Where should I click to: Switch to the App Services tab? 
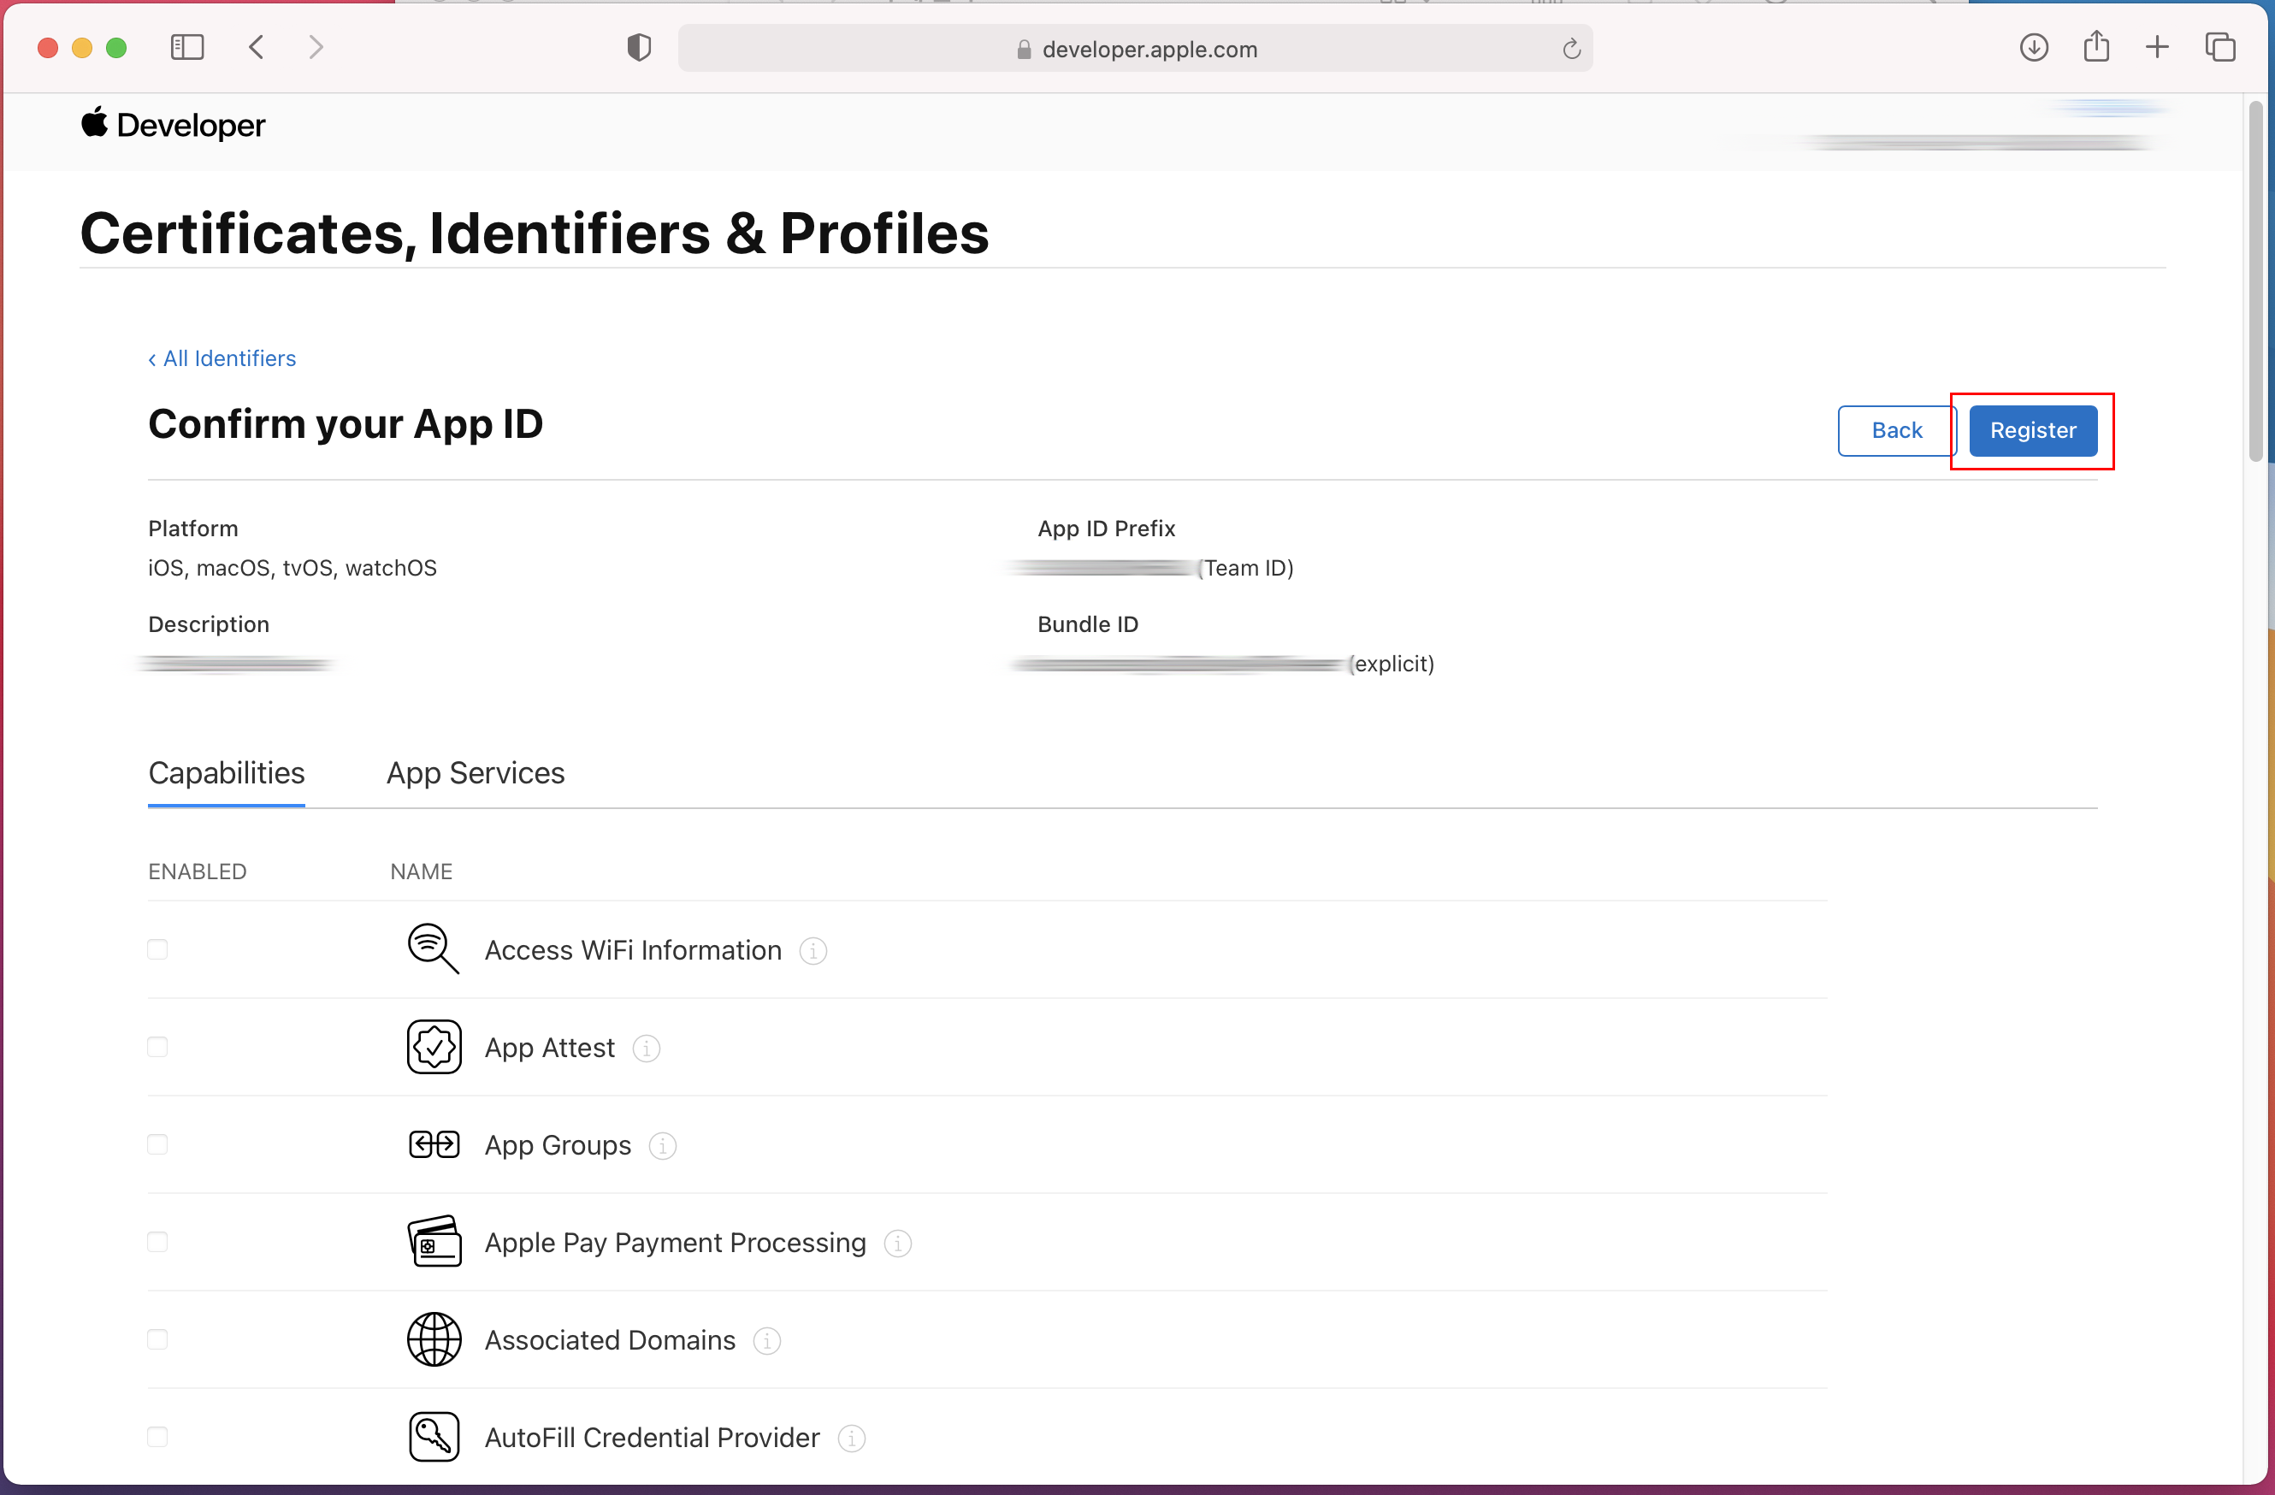[x=475, y=772]
